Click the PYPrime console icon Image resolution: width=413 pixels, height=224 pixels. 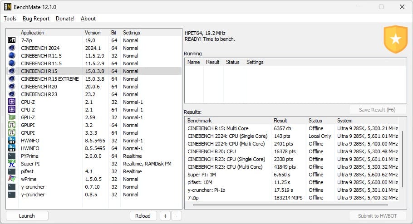12,156
